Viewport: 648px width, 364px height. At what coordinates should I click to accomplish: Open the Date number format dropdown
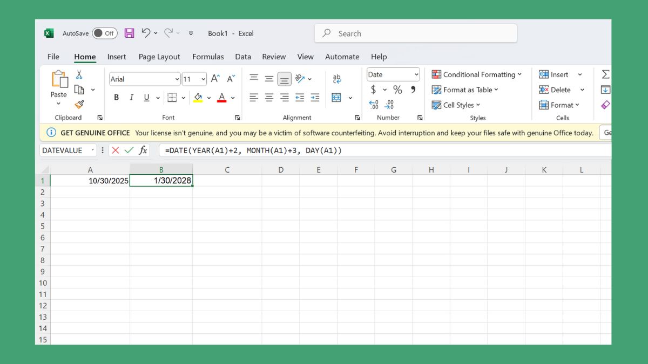(x=393, y=74)
